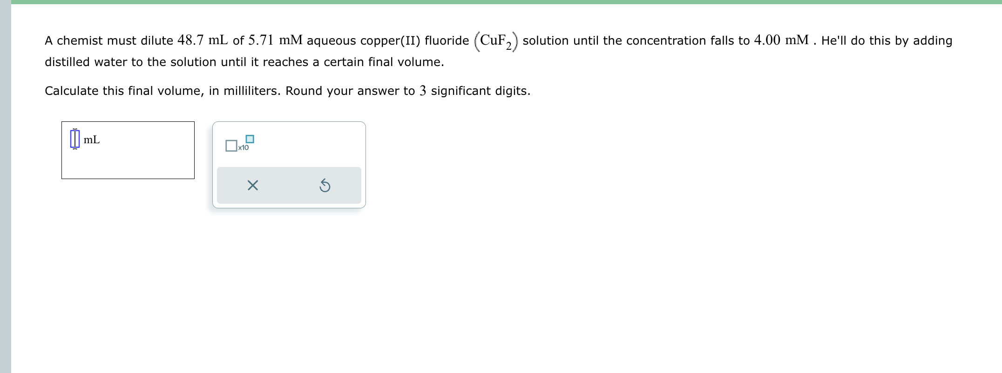Screen dimensions: 1002x373
Task: Click the highlighted exponent box above x10
Action: [x=250, y=138]
